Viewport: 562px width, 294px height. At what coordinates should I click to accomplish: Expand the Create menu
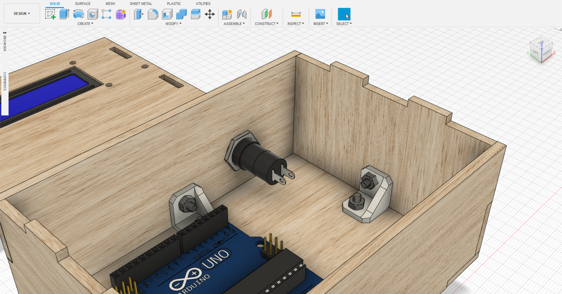(x=85, y=24)
